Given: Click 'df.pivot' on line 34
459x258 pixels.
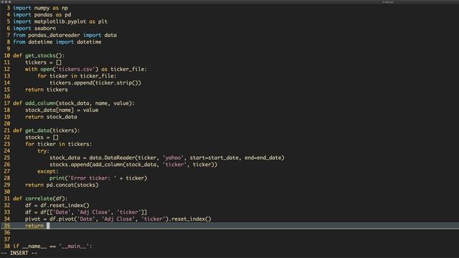Looking at the screenshot, I should coord(62,219).
